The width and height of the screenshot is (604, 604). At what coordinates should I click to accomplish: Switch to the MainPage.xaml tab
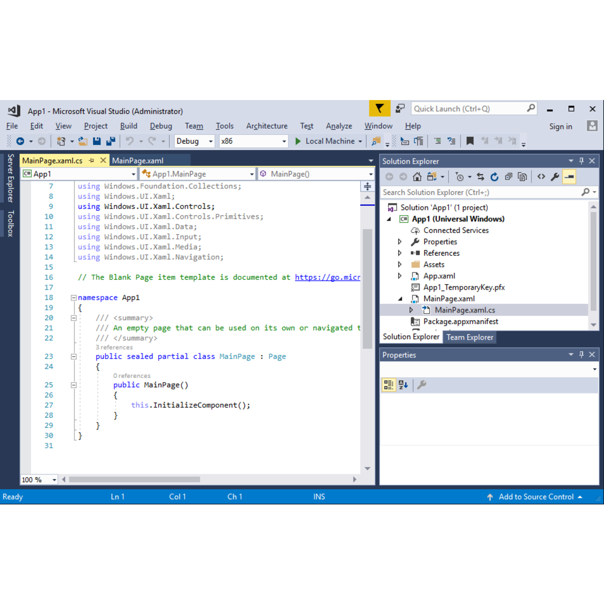tap(137, 160)
